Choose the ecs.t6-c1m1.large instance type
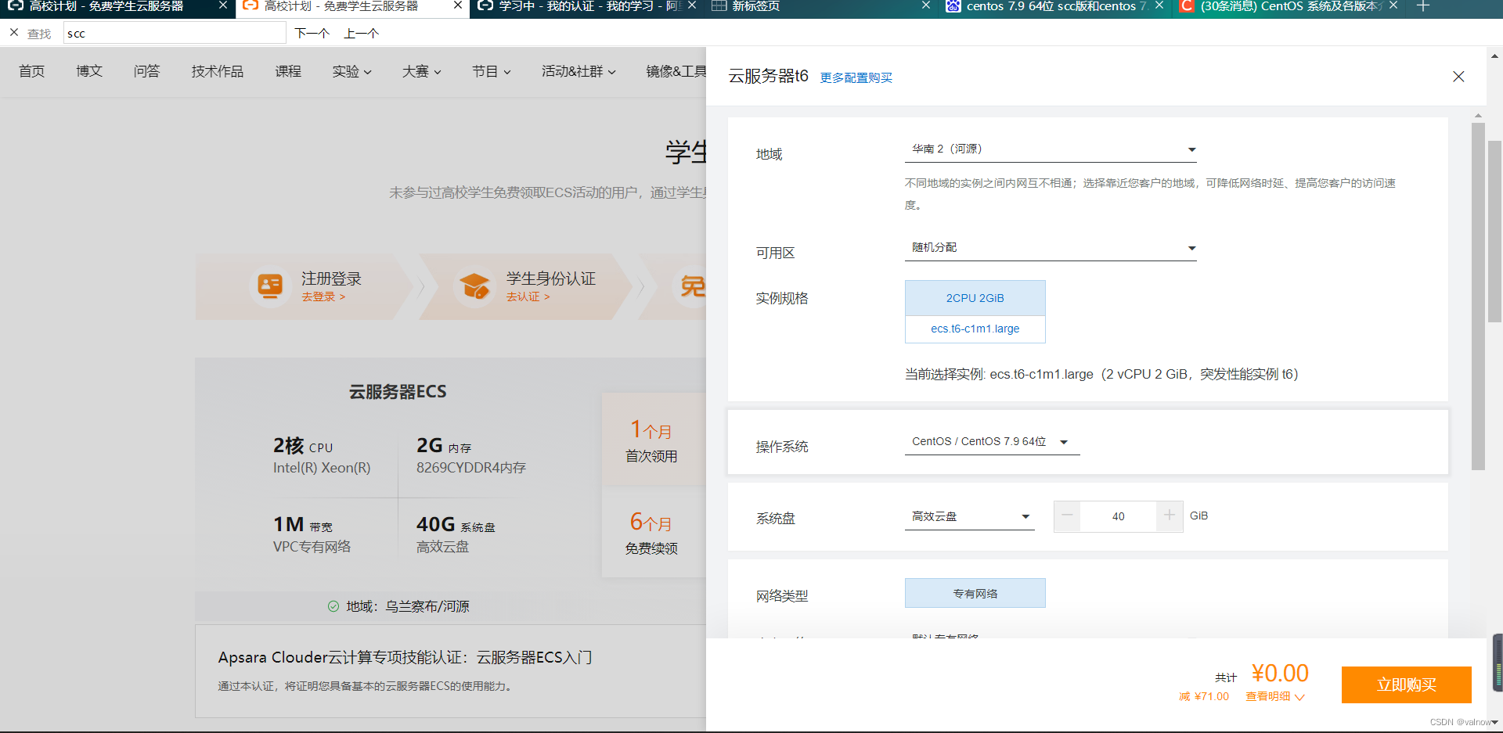 (x=975, y=329)
